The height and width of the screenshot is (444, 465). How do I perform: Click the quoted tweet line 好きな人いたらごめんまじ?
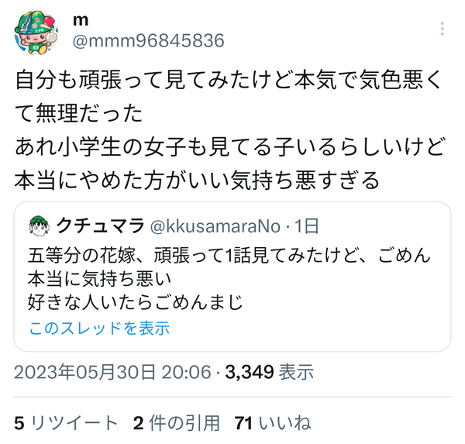(136, 302)
